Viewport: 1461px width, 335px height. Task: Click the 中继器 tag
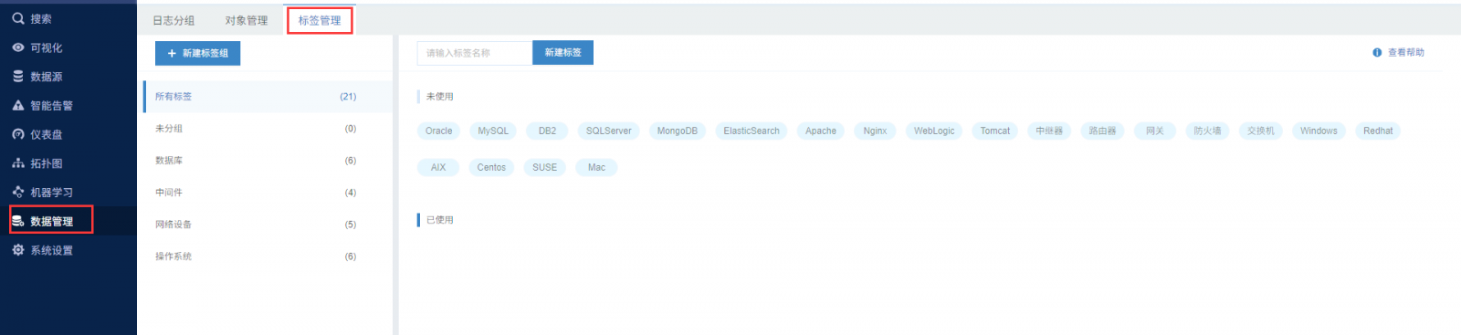click(1049, 131)
